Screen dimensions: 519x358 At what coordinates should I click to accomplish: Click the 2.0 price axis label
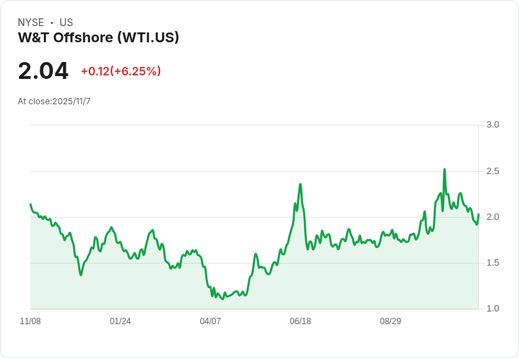click(492, 217)
